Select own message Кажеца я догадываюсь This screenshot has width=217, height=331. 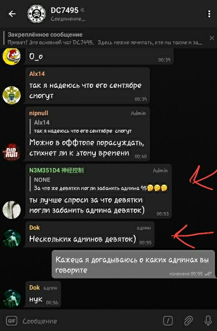pyautogui.click(x=133, y=264)
